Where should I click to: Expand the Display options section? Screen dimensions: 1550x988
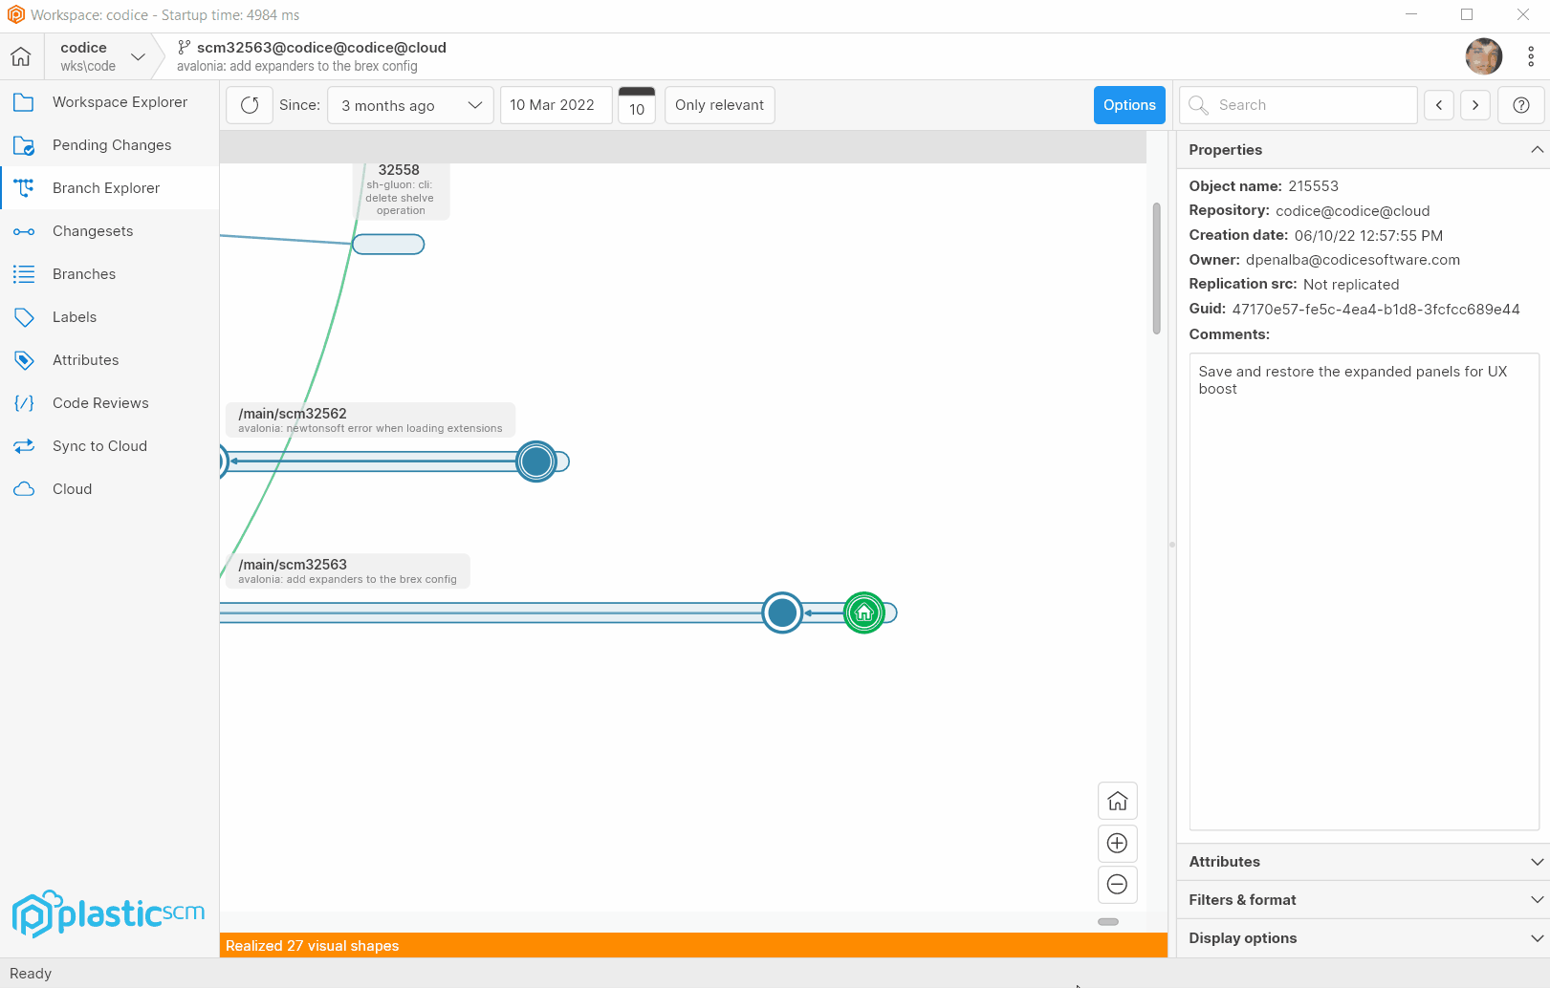point(1363,938)
